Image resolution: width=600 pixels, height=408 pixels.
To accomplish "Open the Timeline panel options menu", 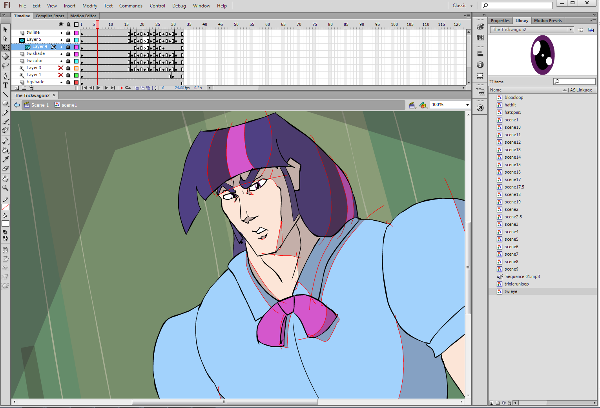I will coord(467,16).
